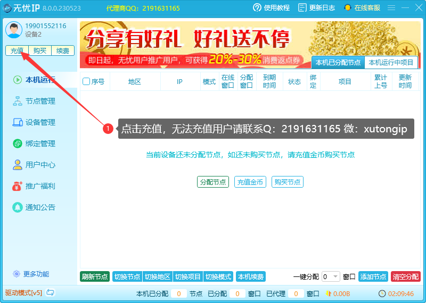
Task: Switch to 本机已分配节点 tab
Action: click(338, 63)
